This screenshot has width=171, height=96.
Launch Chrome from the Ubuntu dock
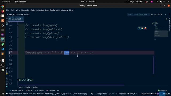[3, 6]
